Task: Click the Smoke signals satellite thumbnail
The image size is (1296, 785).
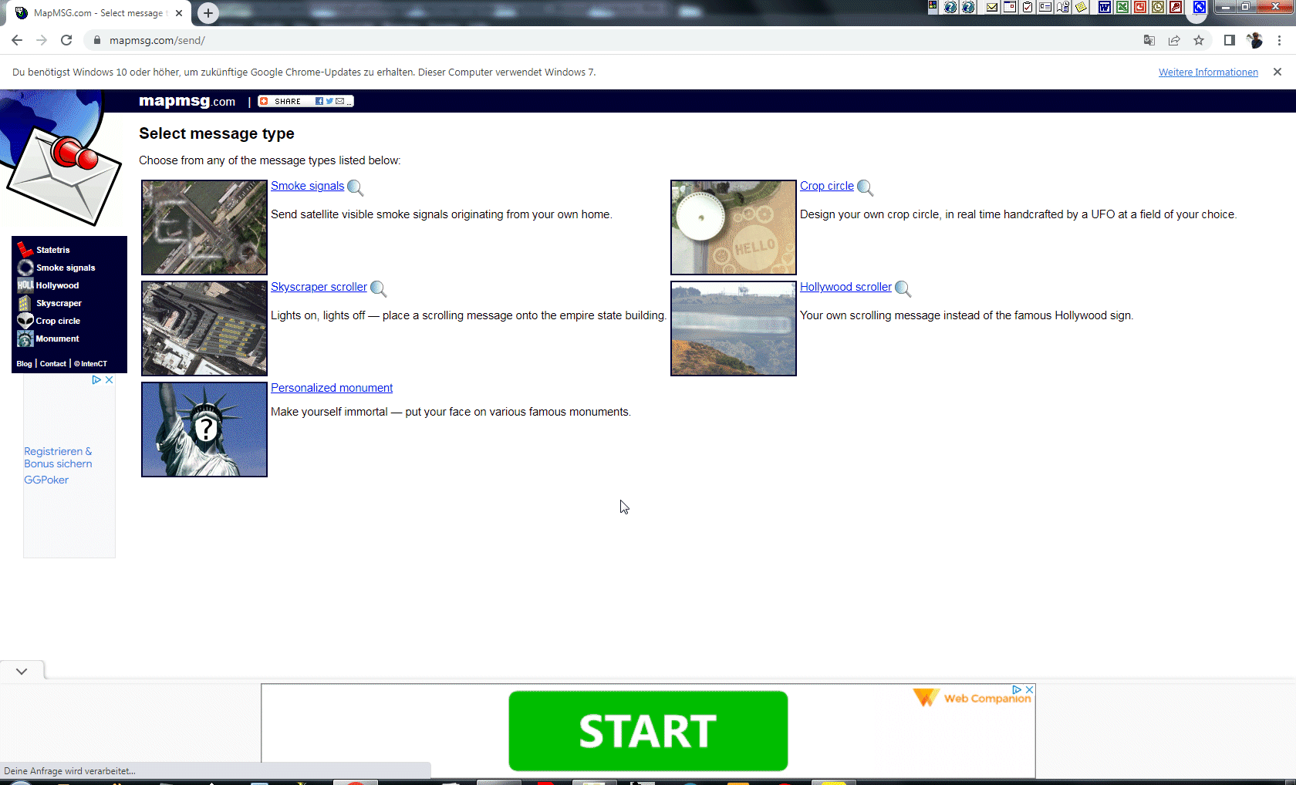Action: (x=204, y=227)
